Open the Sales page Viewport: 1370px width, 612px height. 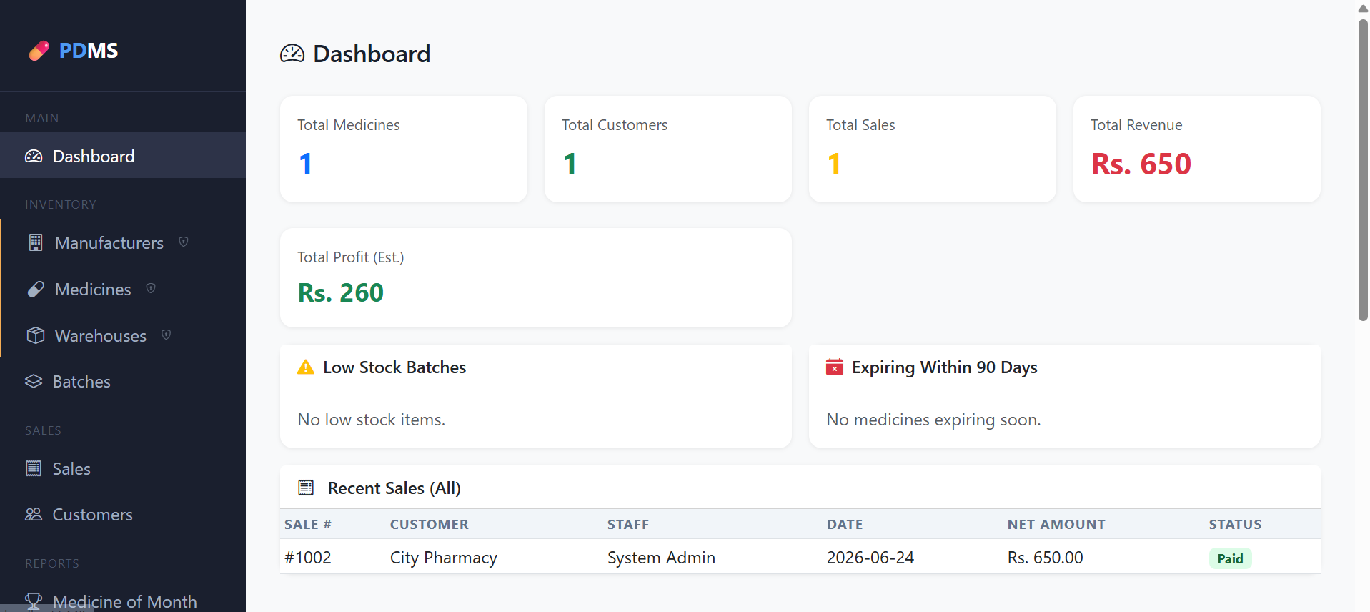[x=71, y=469]
